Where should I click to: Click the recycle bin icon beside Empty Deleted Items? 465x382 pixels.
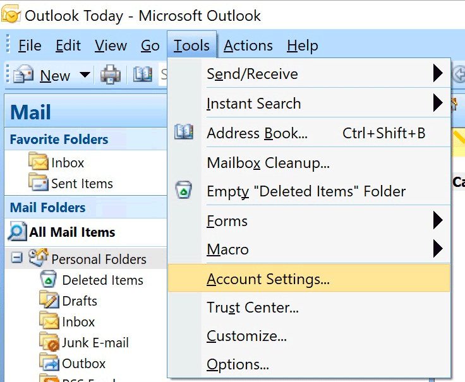point(184,189)
